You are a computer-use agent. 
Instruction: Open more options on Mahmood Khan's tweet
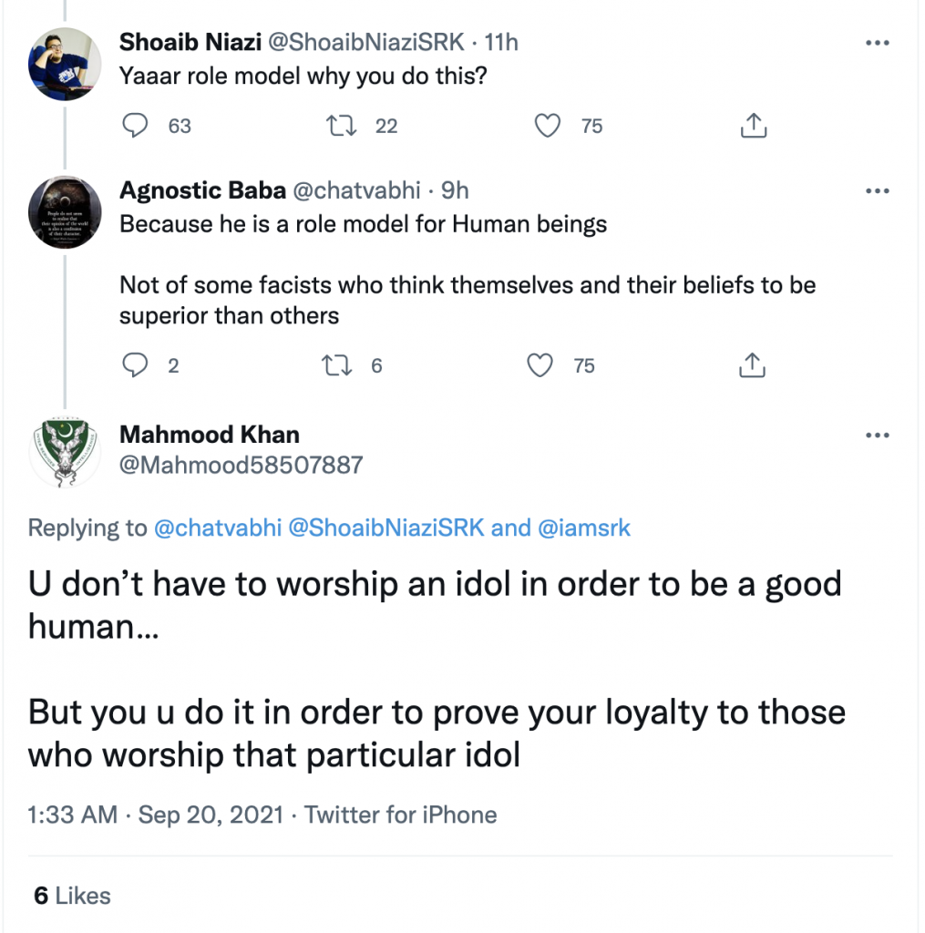[x=877, y=436]
